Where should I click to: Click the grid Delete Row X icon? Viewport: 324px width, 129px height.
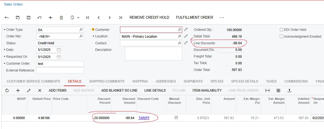(40, 90)
